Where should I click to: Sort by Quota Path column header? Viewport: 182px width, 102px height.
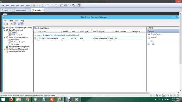click(x=49, y=31)
